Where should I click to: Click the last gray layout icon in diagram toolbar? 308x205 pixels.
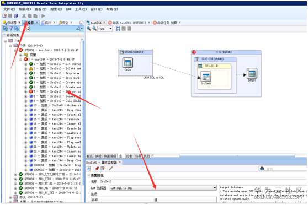(x=129, y=29)
